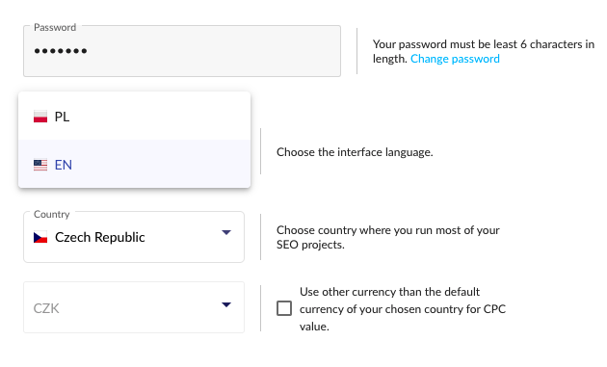The image size is (607, 367).
Task: Click the US flag icon next to EN
Action: [x=40, y=165]
